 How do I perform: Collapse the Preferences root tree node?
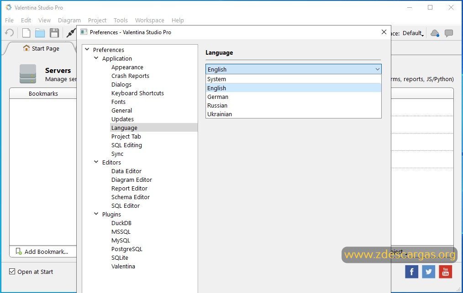[87, 49]
